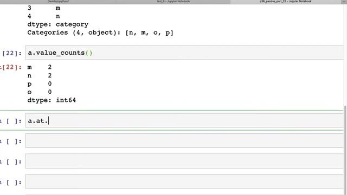347x195 pixels.
Task: Click into the a.value_counts() code cell
Action: pyautogui.click(x=184, y=53)
